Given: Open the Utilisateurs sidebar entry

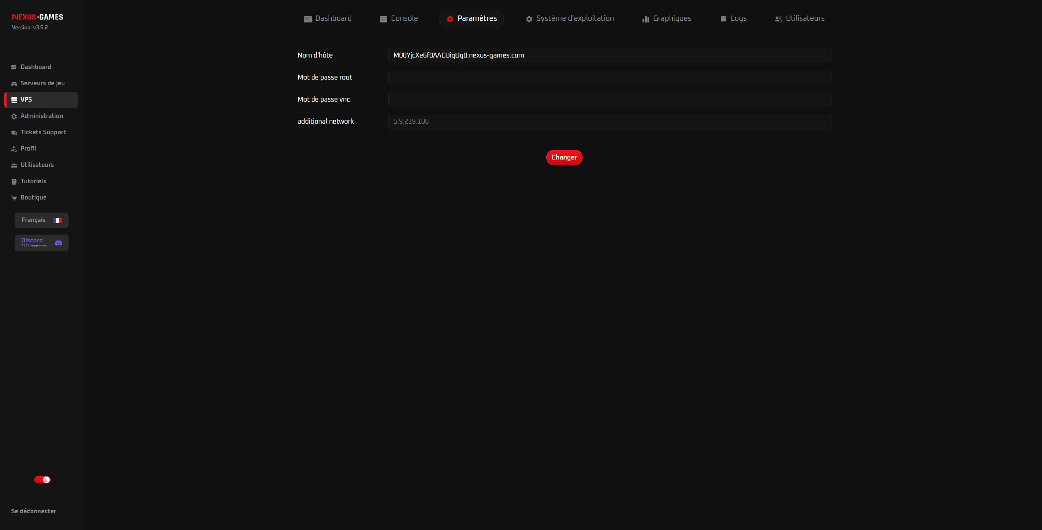Looking at the screenshot, I should tap(37, 165).
